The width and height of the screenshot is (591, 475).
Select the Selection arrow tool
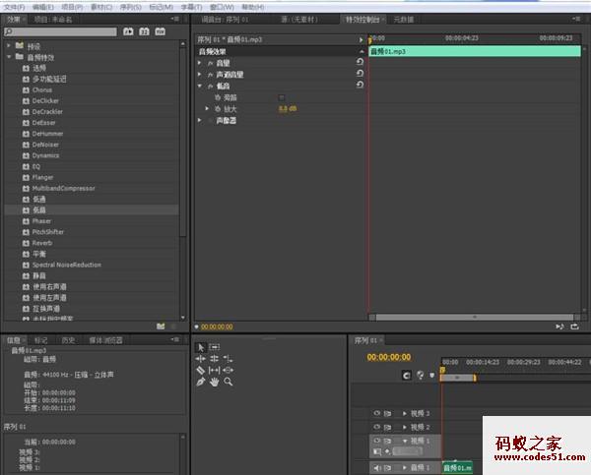point(201,347)
